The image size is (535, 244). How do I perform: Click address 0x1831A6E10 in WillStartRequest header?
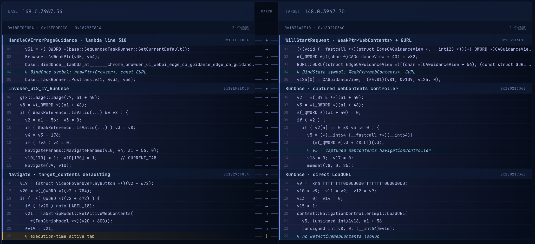coord(513,40)
